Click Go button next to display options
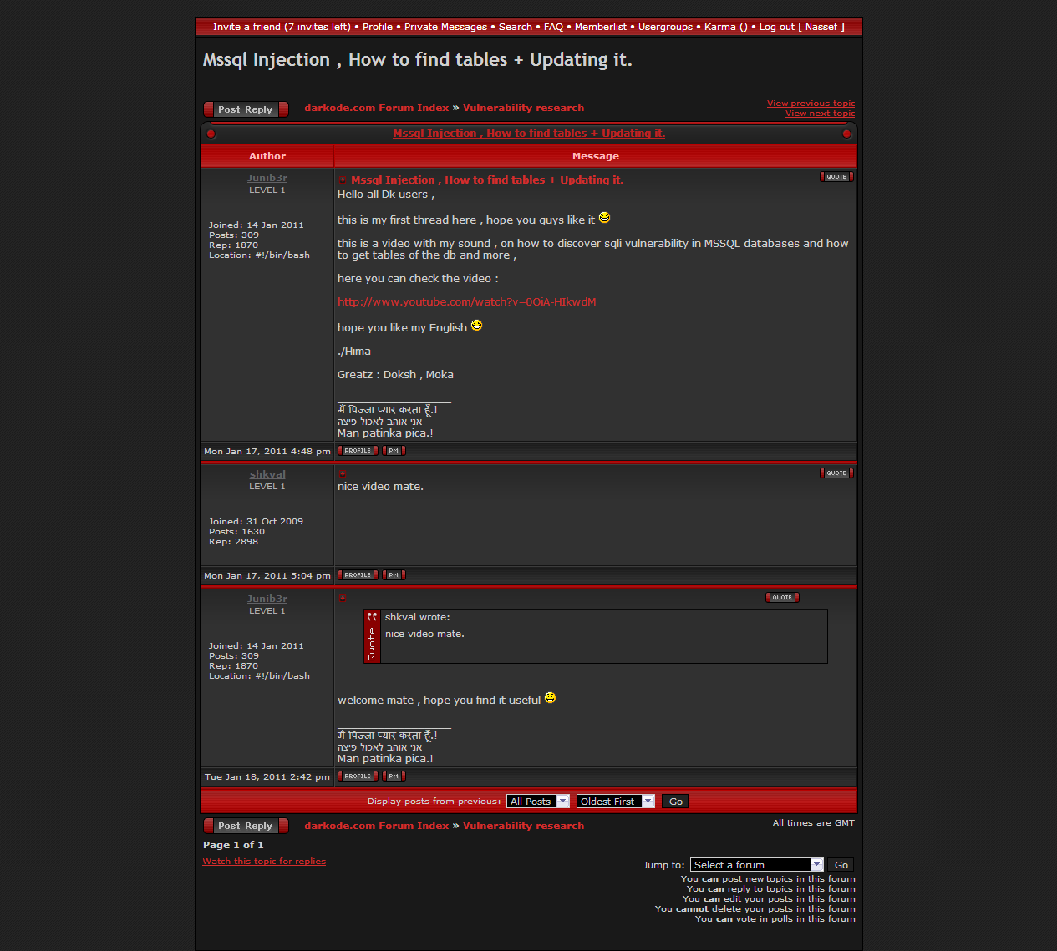 coord(675,802)
